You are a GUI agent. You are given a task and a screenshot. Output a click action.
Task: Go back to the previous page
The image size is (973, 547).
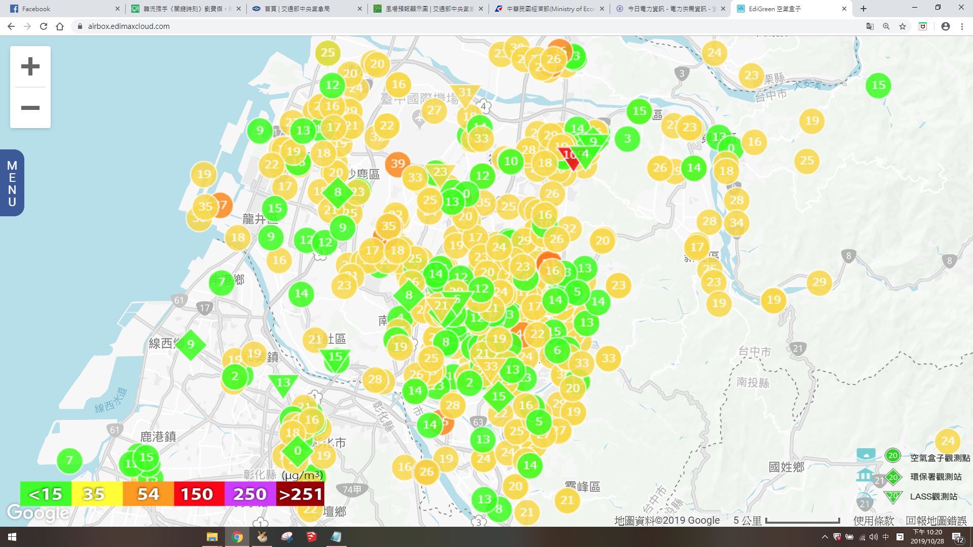[x=11, y=26]
